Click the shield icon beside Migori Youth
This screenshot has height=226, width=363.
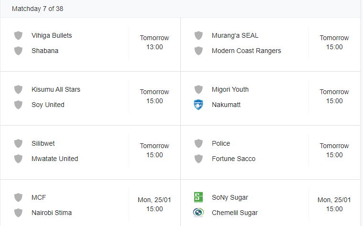tap(198, 89)
